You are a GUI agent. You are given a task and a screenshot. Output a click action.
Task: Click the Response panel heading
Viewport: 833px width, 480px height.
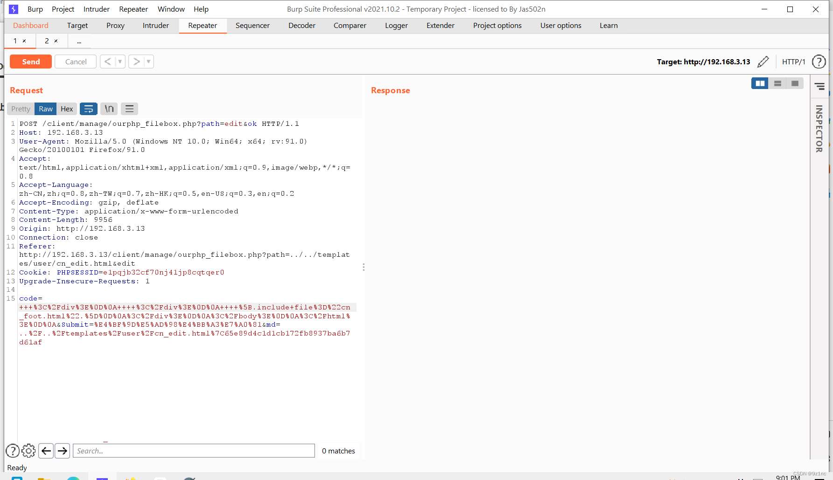click(391, 90)
